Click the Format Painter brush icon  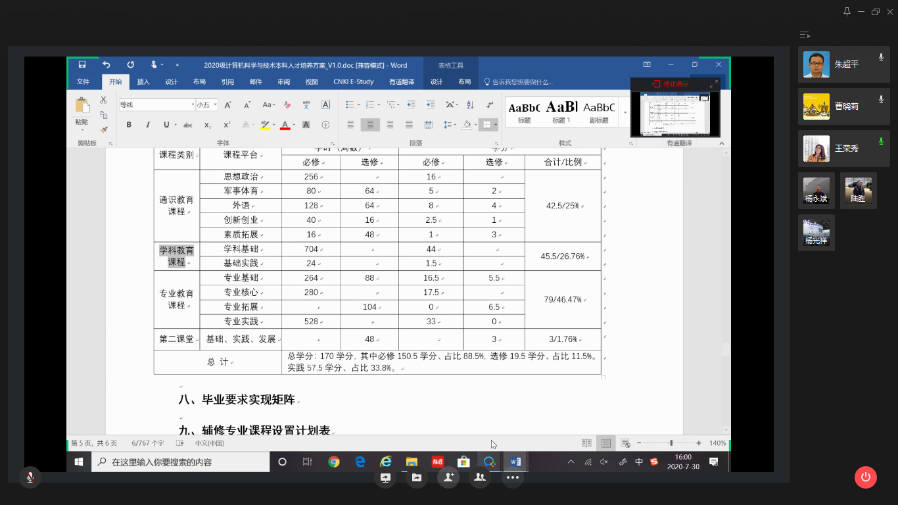coord(103,130)
